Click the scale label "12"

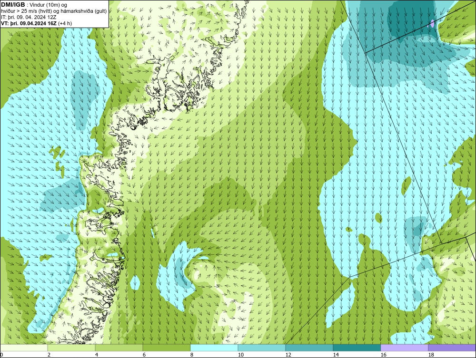pyautogui.click(x=288, y=355)
